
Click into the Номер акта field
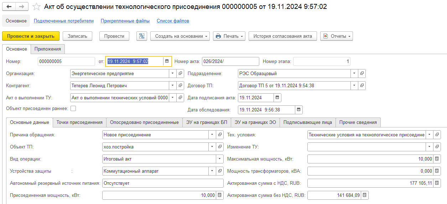pos(230,61)
